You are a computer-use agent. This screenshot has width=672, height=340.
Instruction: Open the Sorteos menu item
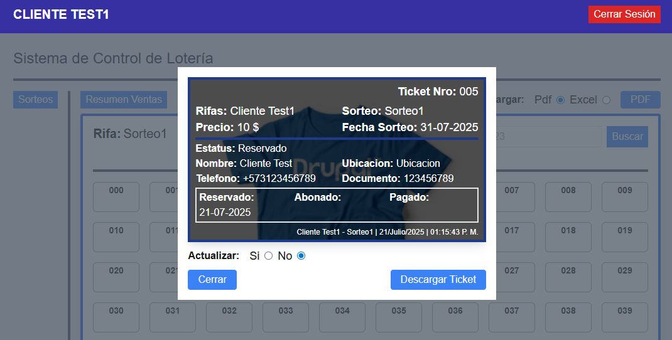36,100
